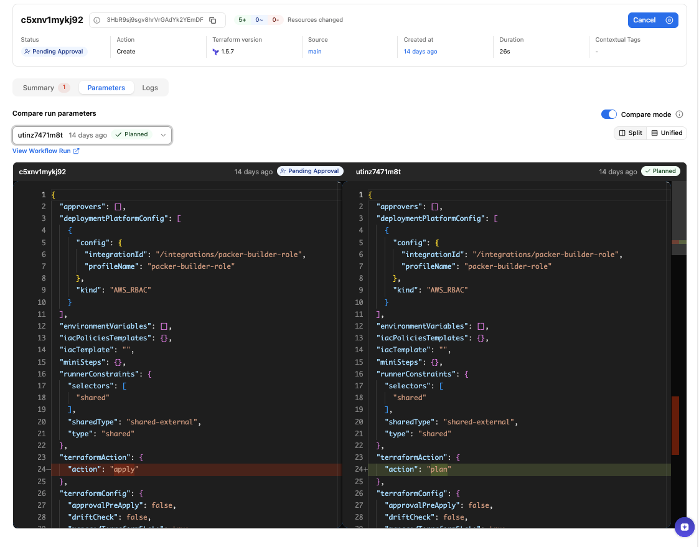Click the chevron in the run selector

pyautogui.click(x=163, y=135)
